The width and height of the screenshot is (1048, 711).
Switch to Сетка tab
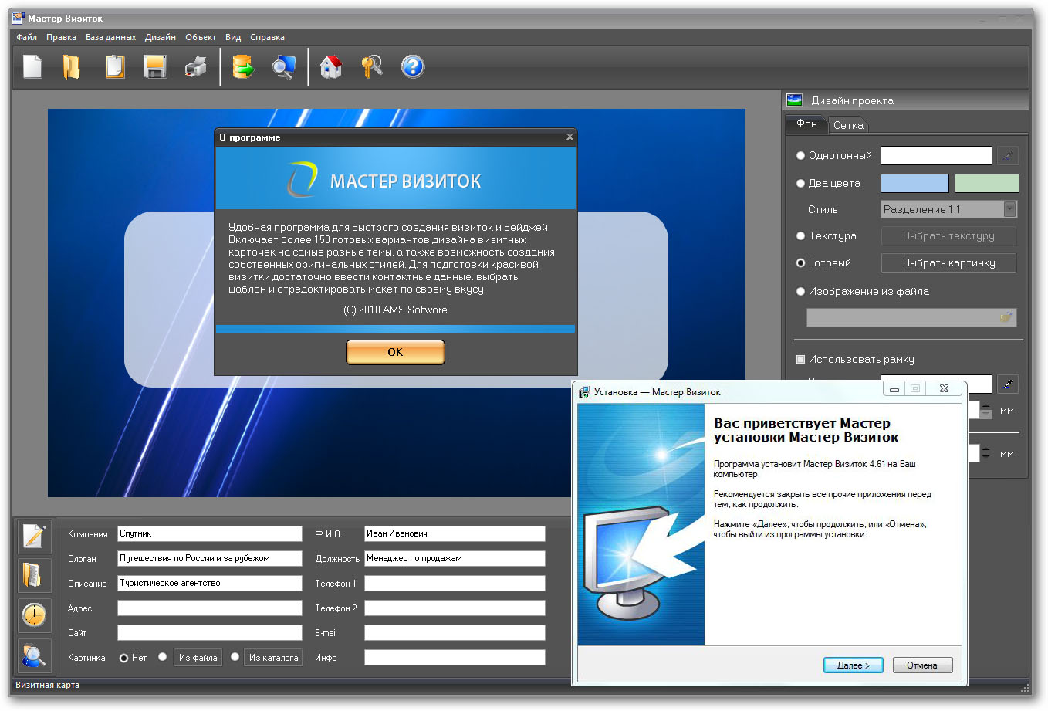point(848,125)
